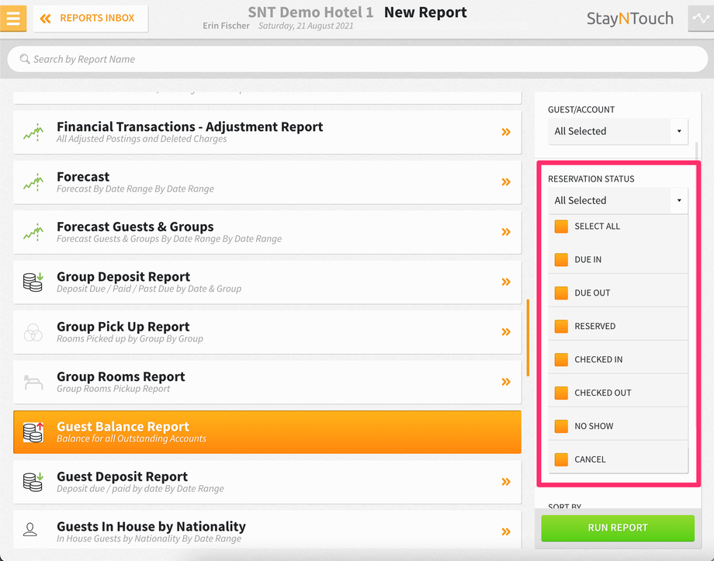Click the StayNTouch logo
Screen dimensions: 714x561
(x=629, y=18)
